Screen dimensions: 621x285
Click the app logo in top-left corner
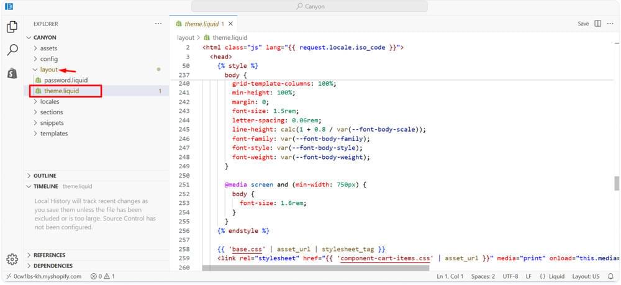[9, 6]
